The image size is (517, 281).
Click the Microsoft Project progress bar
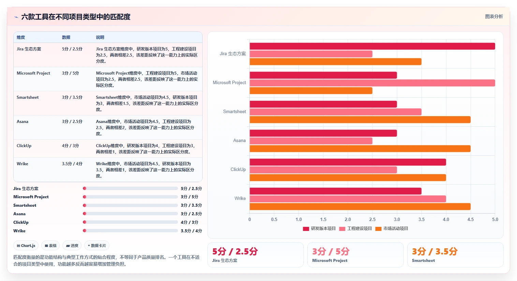[x=130, y=197]
